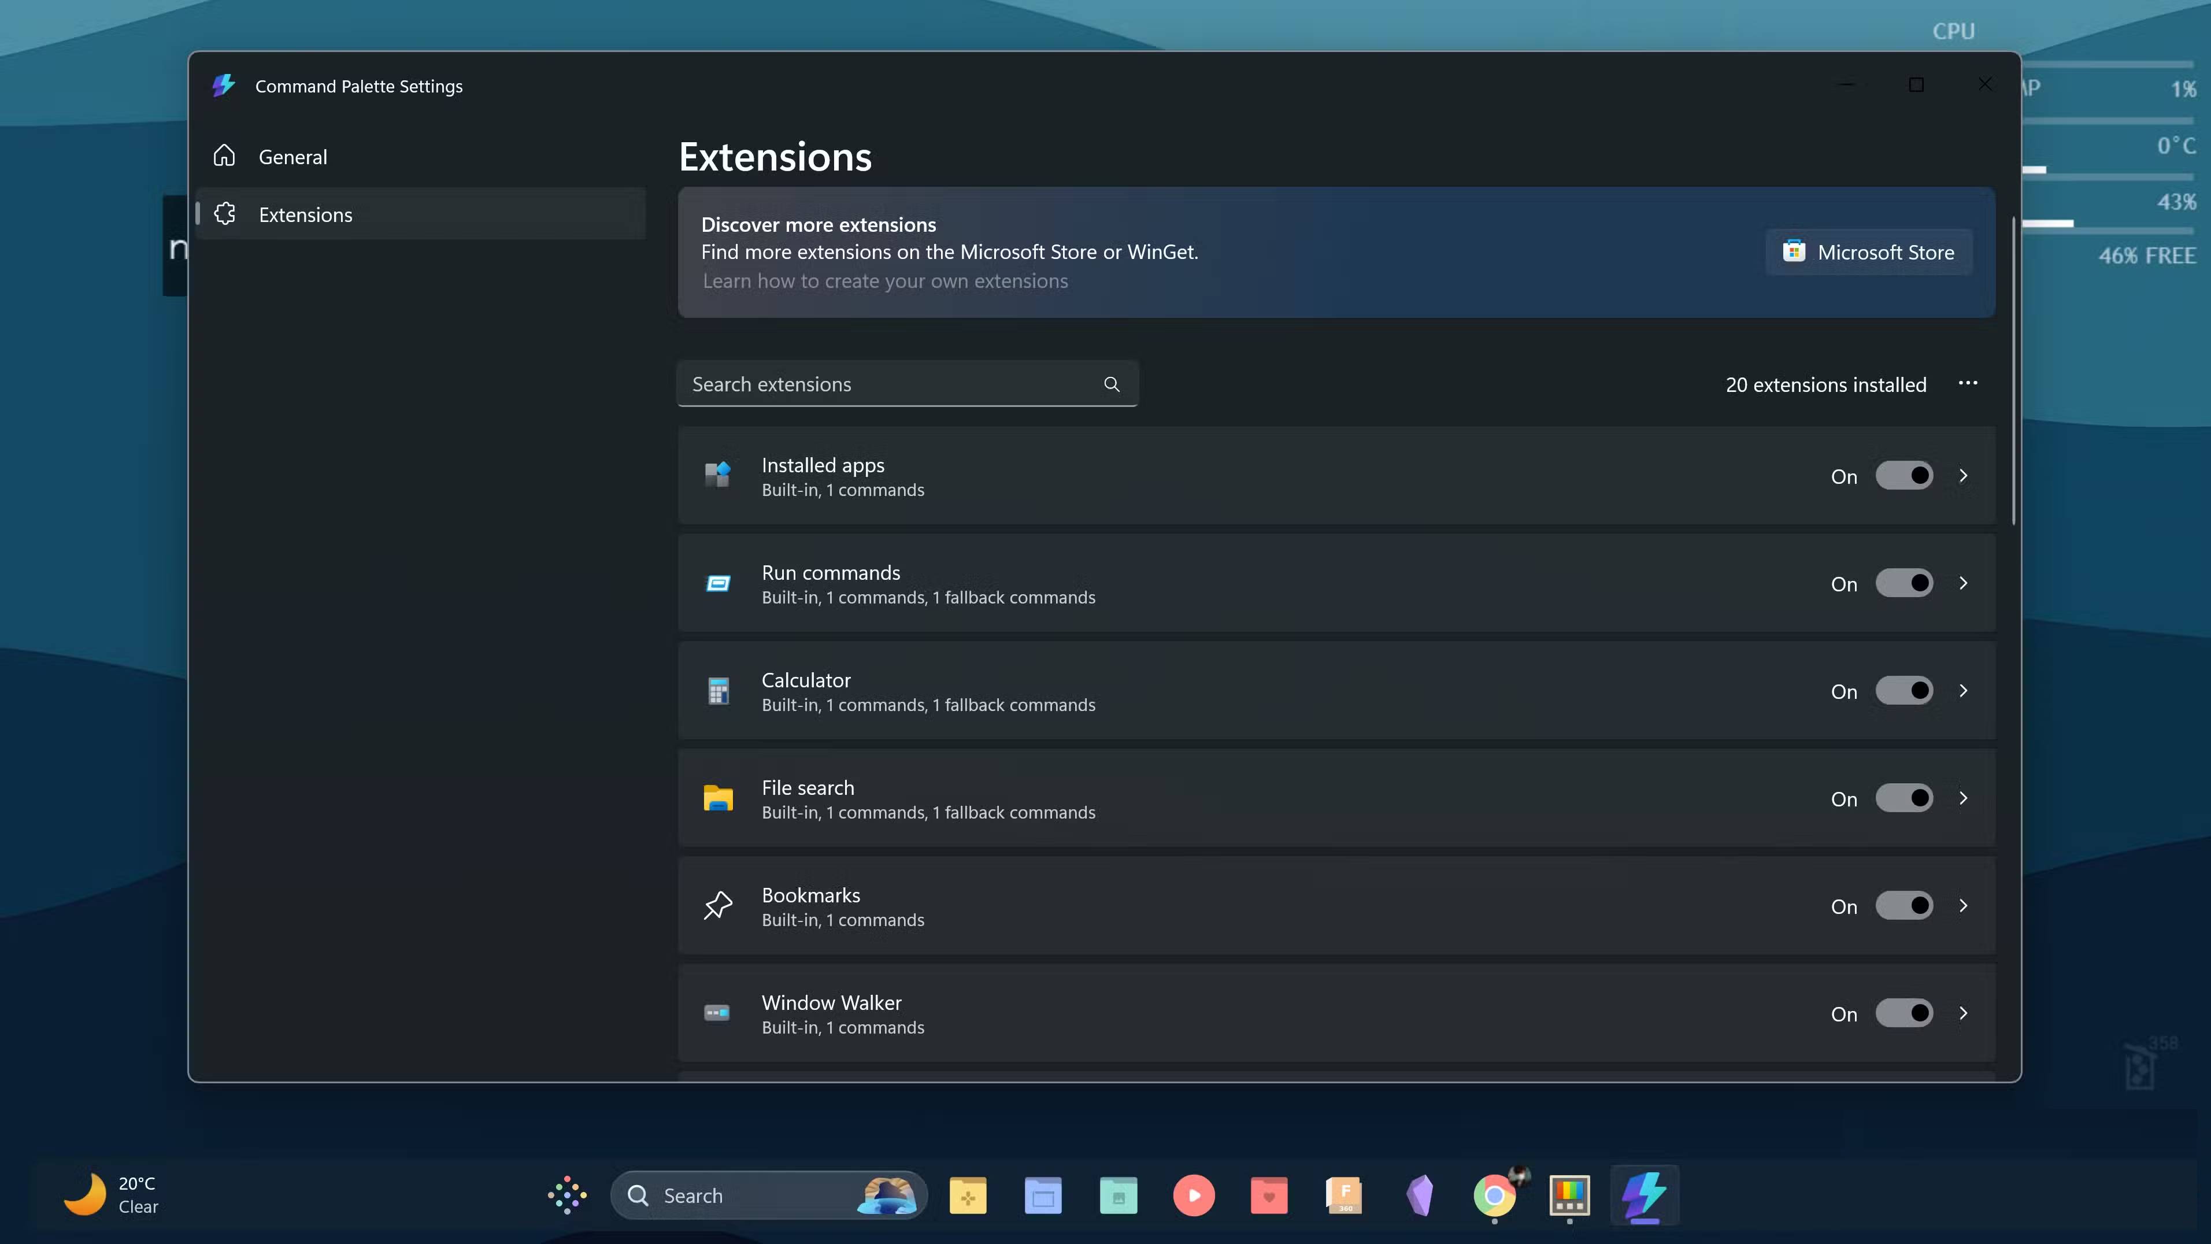The height and width of the screenshot is (1244, 2211).
Task: Select the Extensions navigation entry
Action: pos(305,214)
